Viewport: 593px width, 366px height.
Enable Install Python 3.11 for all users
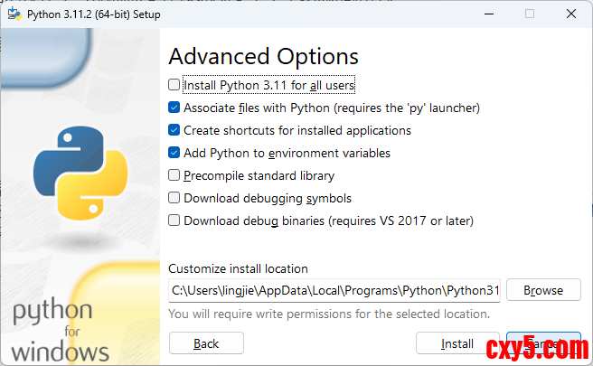pos(174,86)
